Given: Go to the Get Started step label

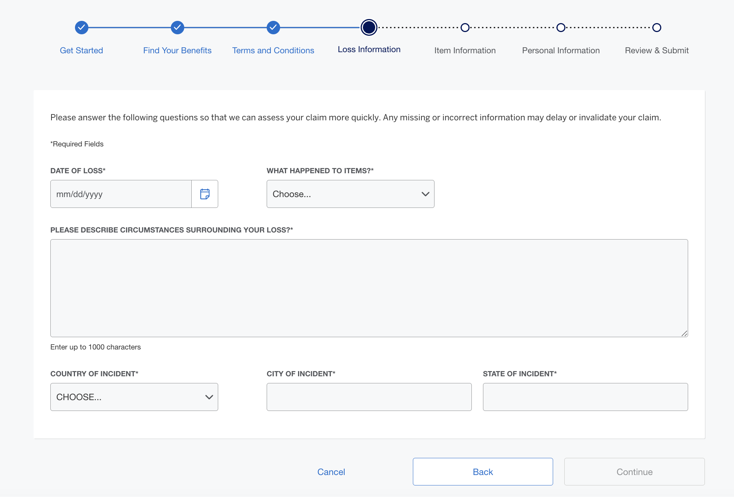Looking at the screenshot, I should point(81,50).
